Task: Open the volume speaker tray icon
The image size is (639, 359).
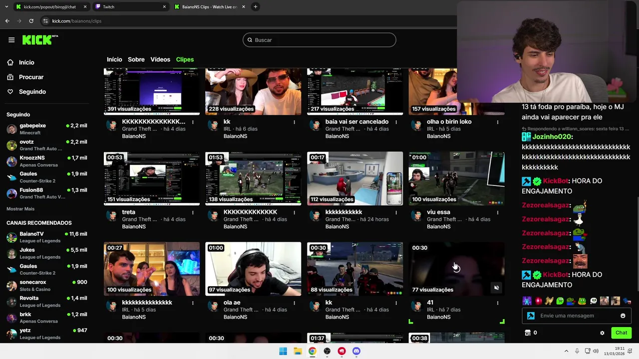Action: click(x=597, y=351)
